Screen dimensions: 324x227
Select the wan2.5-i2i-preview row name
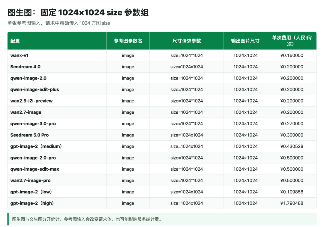pyautogui.click(x=31, y=101)
